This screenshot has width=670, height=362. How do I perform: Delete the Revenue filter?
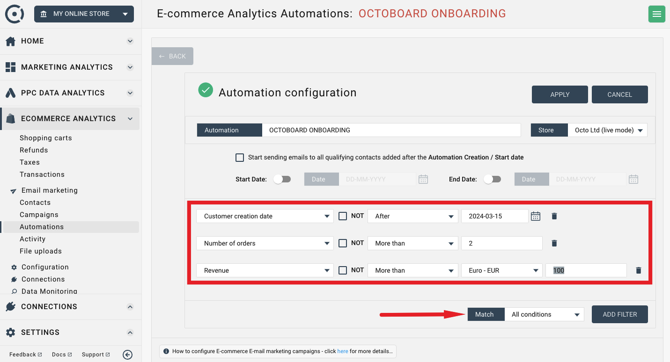(639, 270)
